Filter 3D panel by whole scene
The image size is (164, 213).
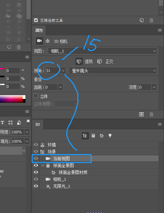[85, 136]
